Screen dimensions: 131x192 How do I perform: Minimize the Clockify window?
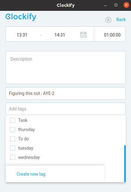coord(105,5)
